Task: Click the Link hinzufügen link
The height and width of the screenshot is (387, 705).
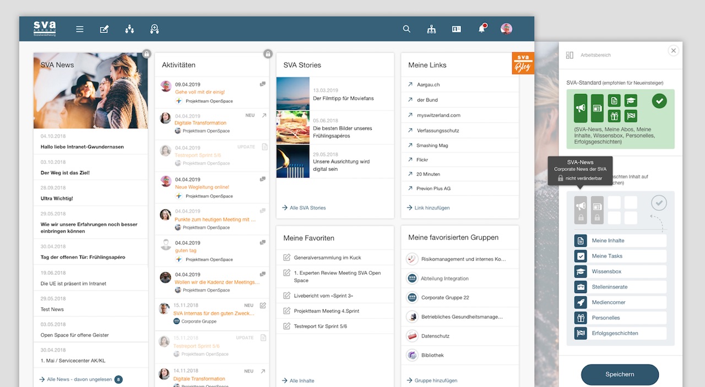Action: point(429,208)
